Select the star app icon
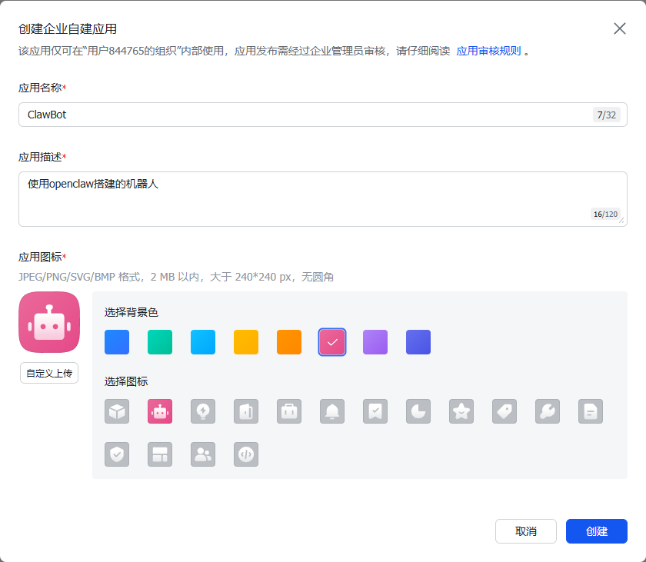This screenshot has width=646, height=562. (461, 411)
